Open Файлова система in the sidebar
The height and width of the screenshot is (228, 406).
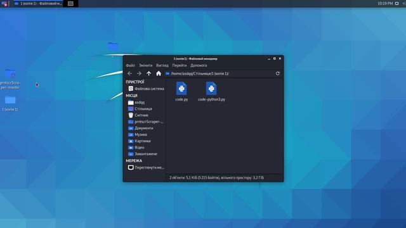[x=147, y=89]
